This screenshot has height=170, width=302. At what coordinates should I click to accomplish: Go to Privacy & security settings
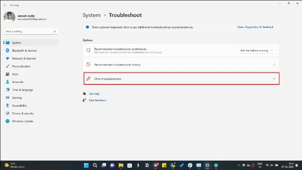tap(23, 113)
